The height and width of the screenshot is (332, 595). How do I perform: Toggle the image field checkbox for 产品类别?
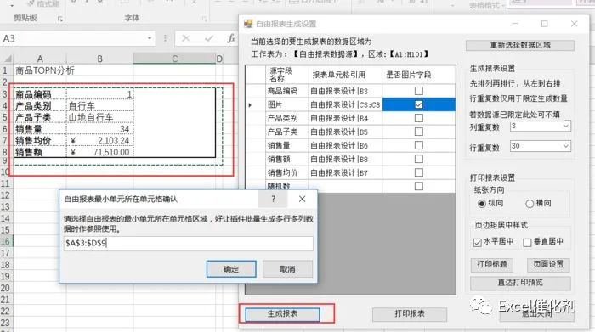pos(418,118)
